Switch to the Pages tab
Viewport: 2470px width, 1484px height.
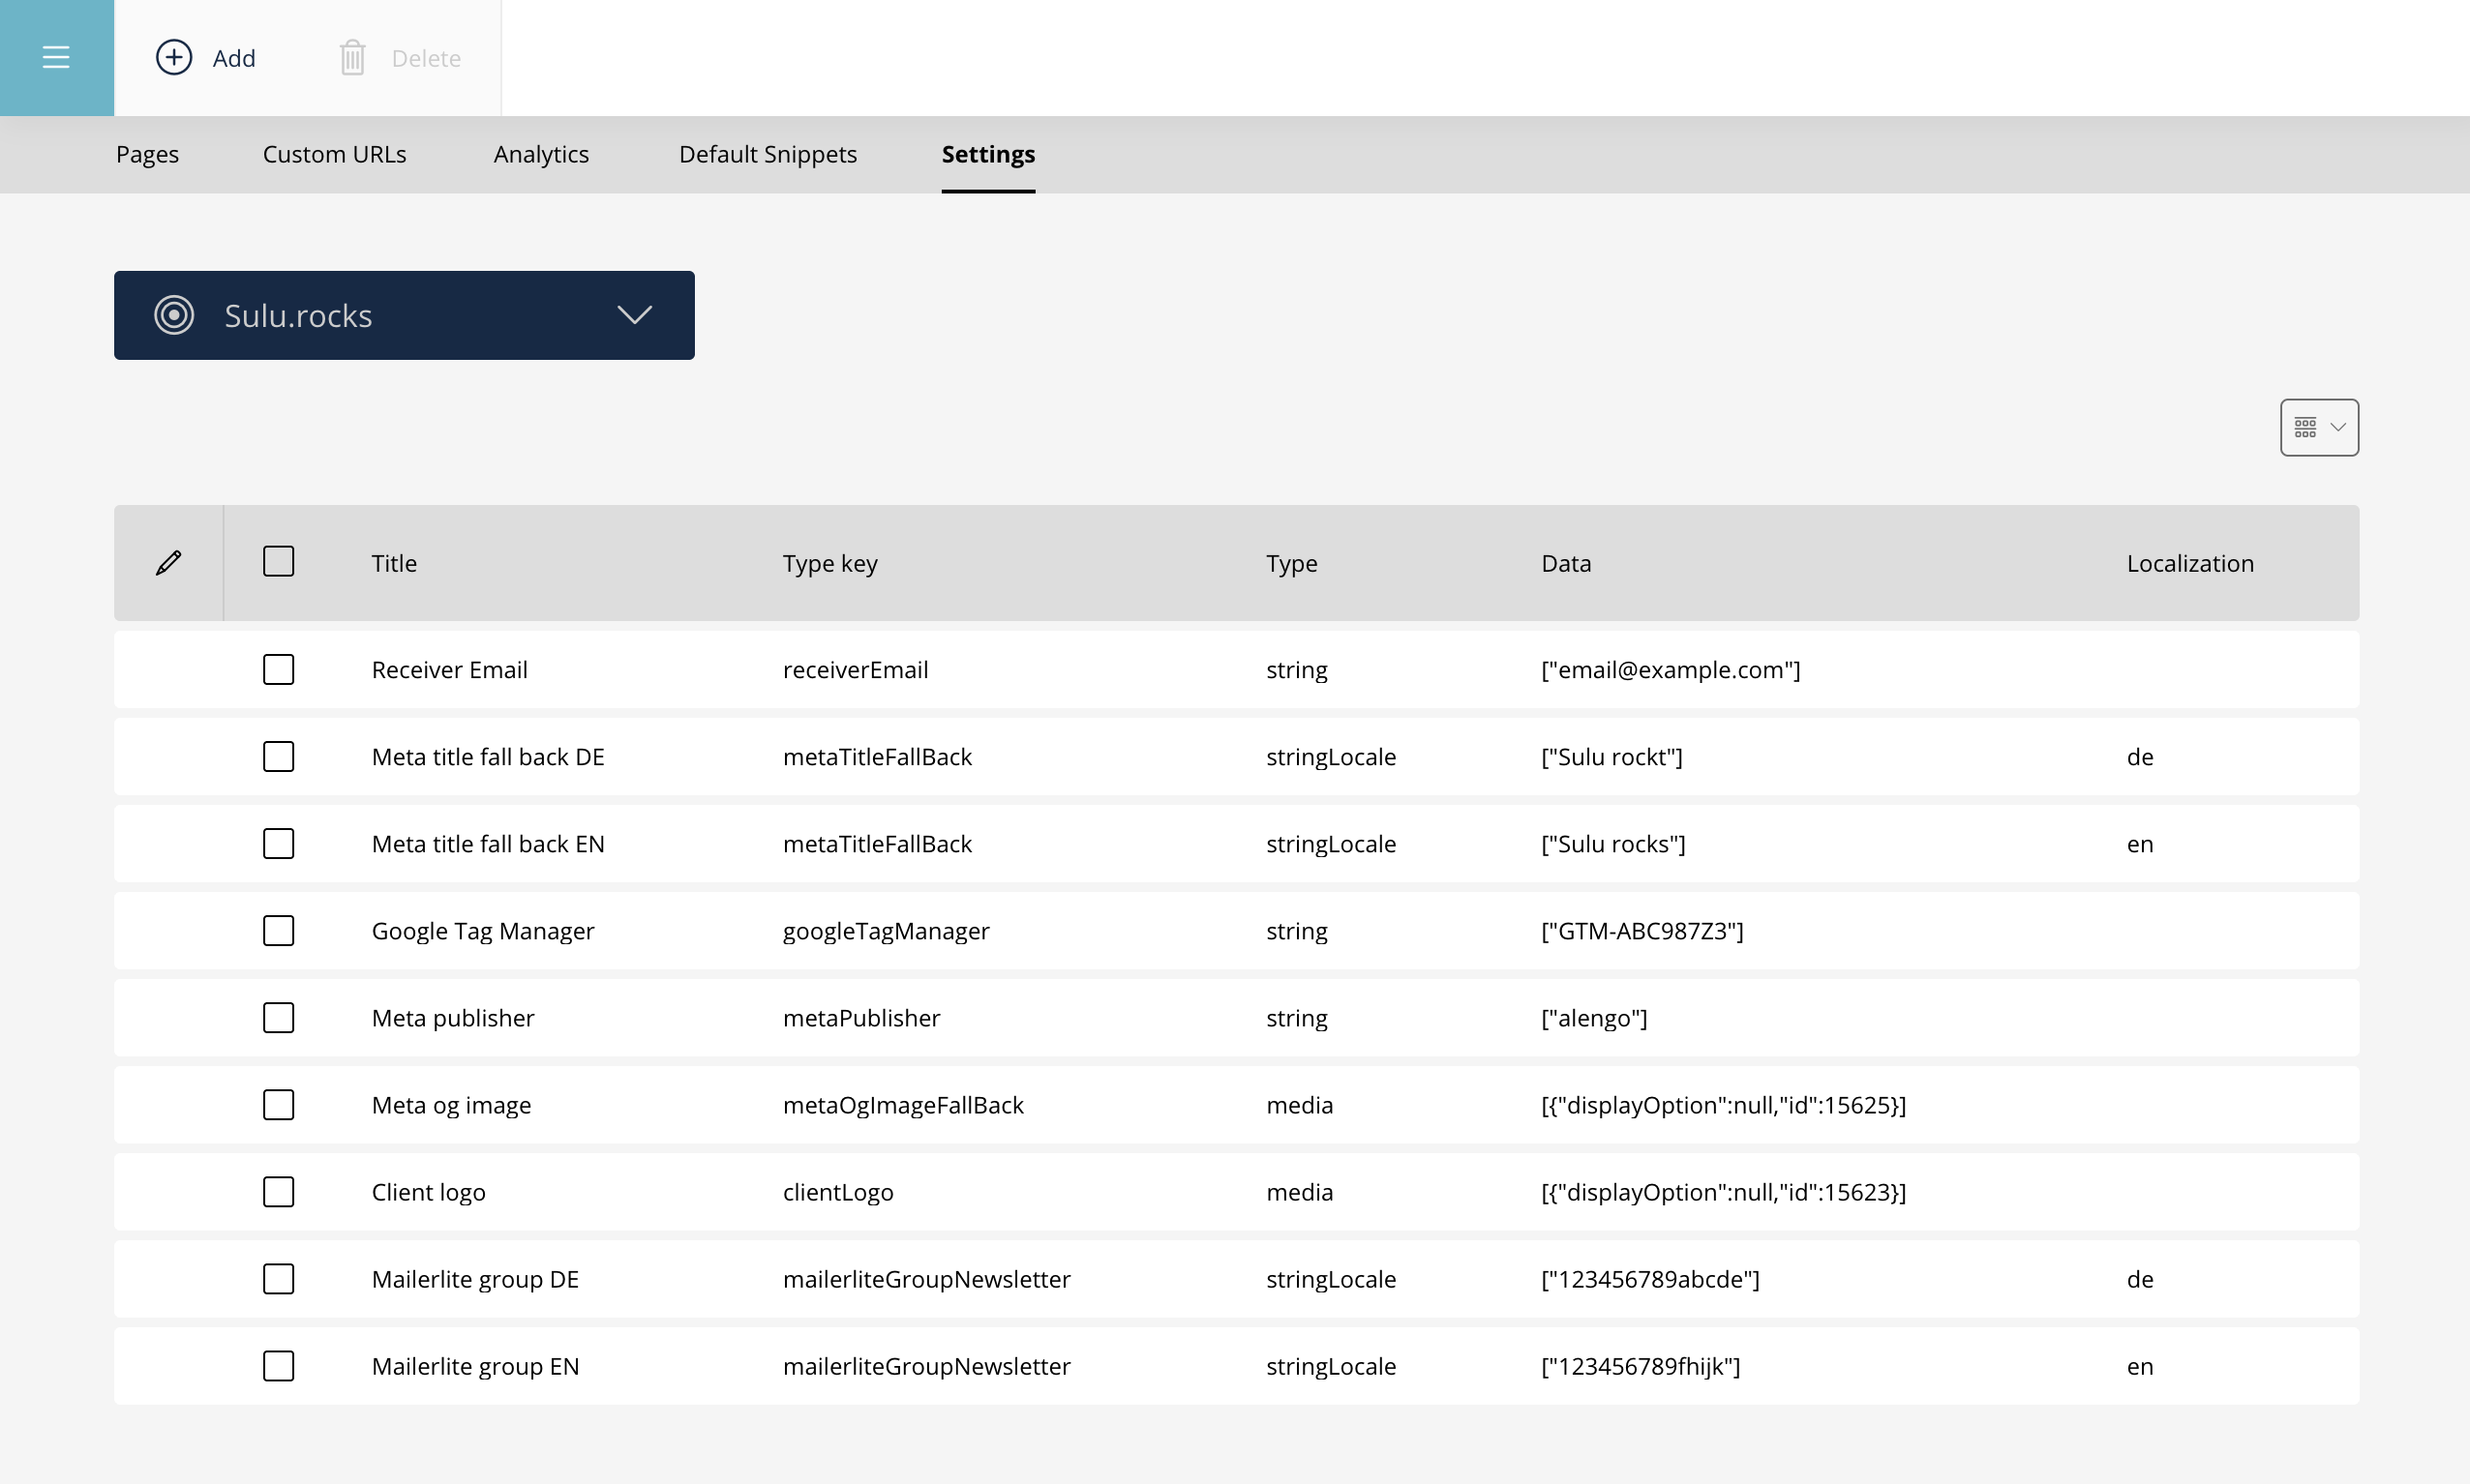(x=147, y=155)
